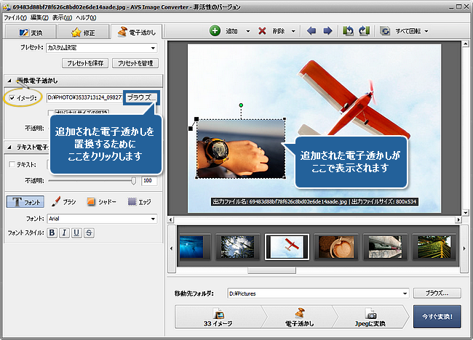Click the Strikethrough font style button

88,232
